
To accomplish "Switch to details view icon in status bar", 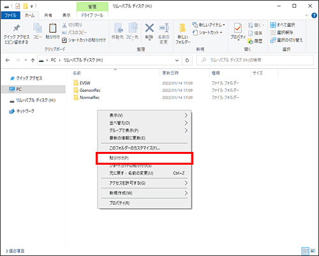I will (306, 251).
